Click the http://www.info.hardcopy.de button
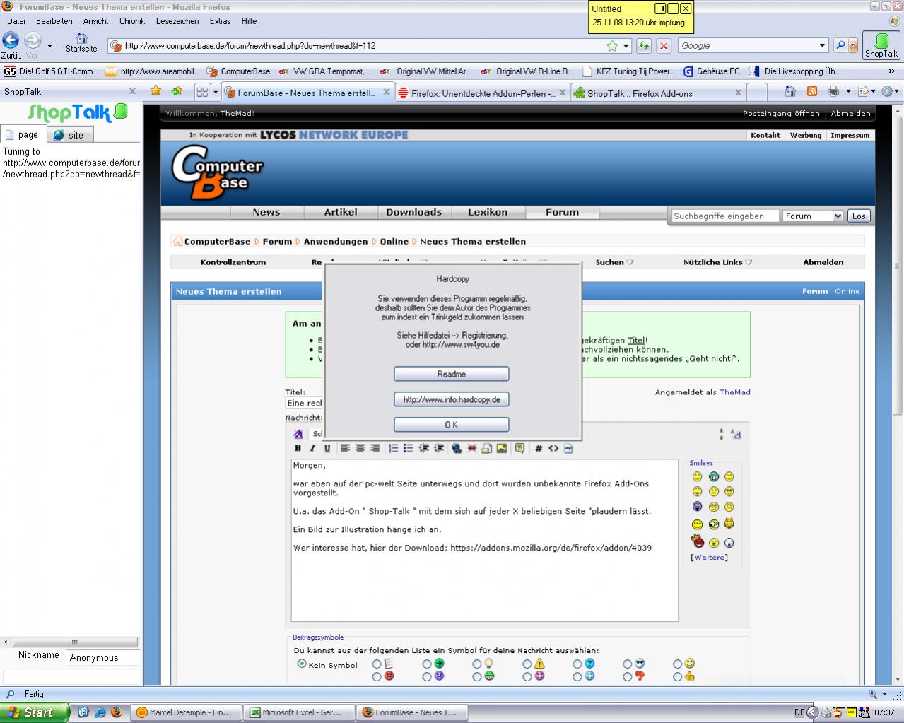The width and height of the screenshot is (904, 723). [451, 399]
